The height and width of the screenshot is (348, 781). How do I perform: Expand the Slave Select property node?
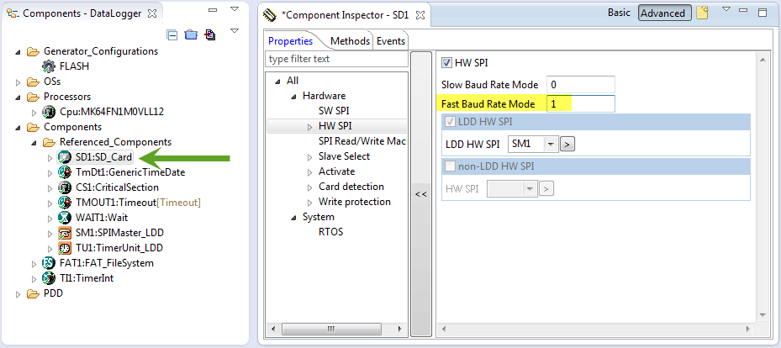[x=310, y=156]
